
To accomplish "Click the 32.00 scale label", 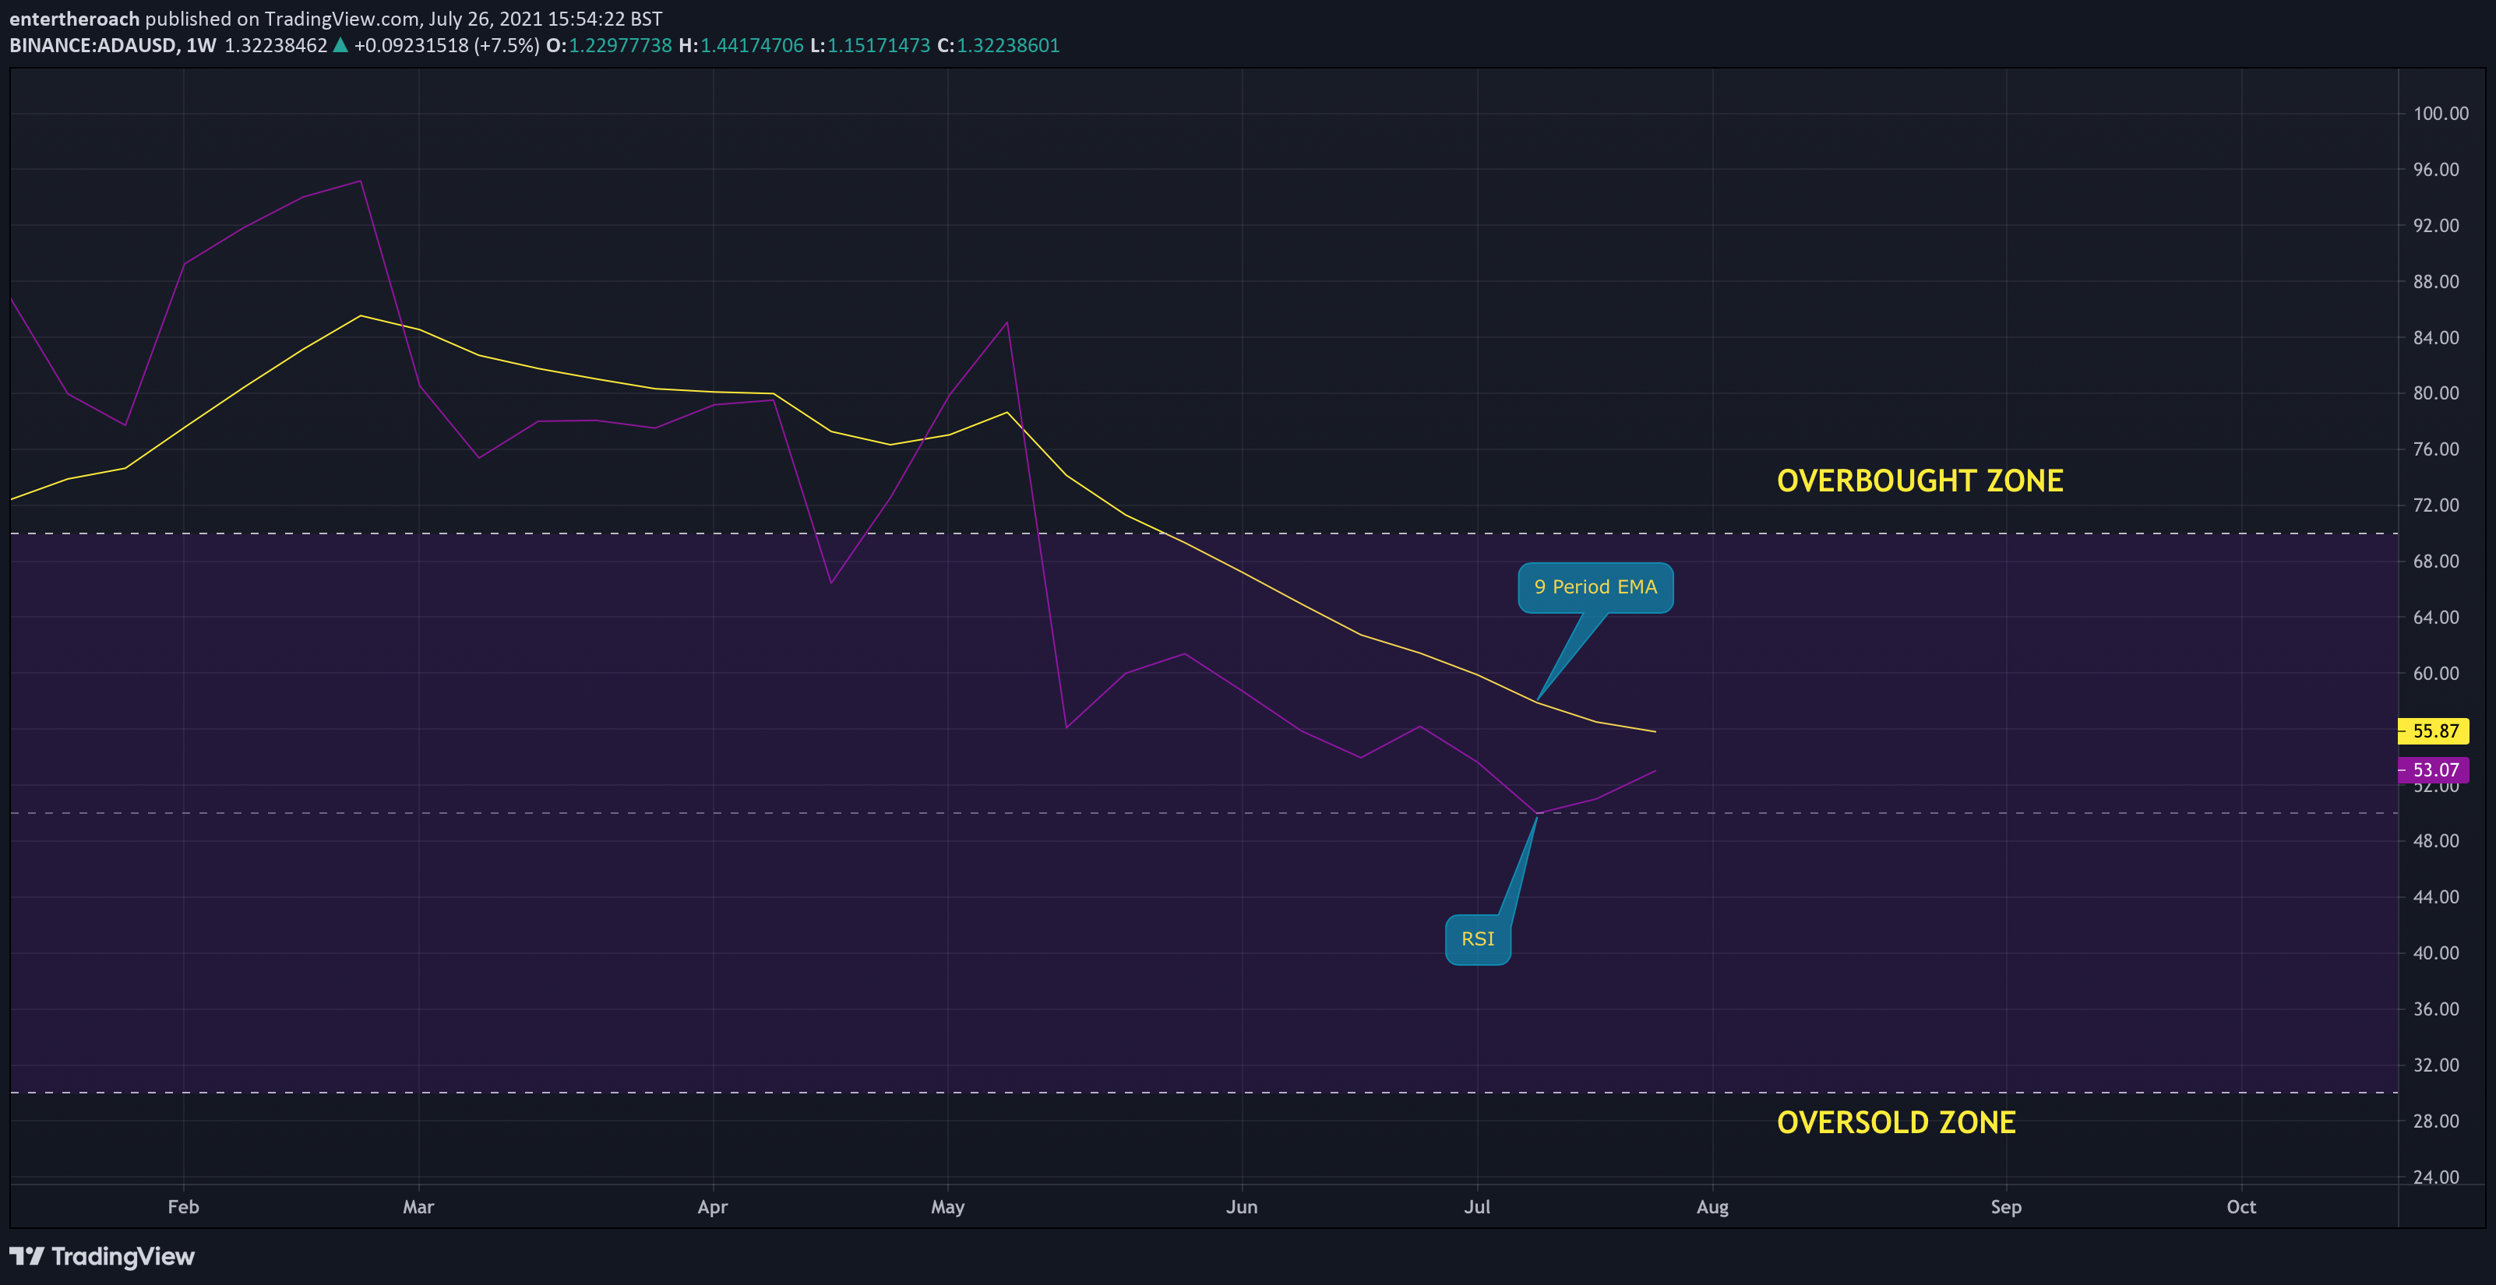I will click(x=2436, y=1065).
